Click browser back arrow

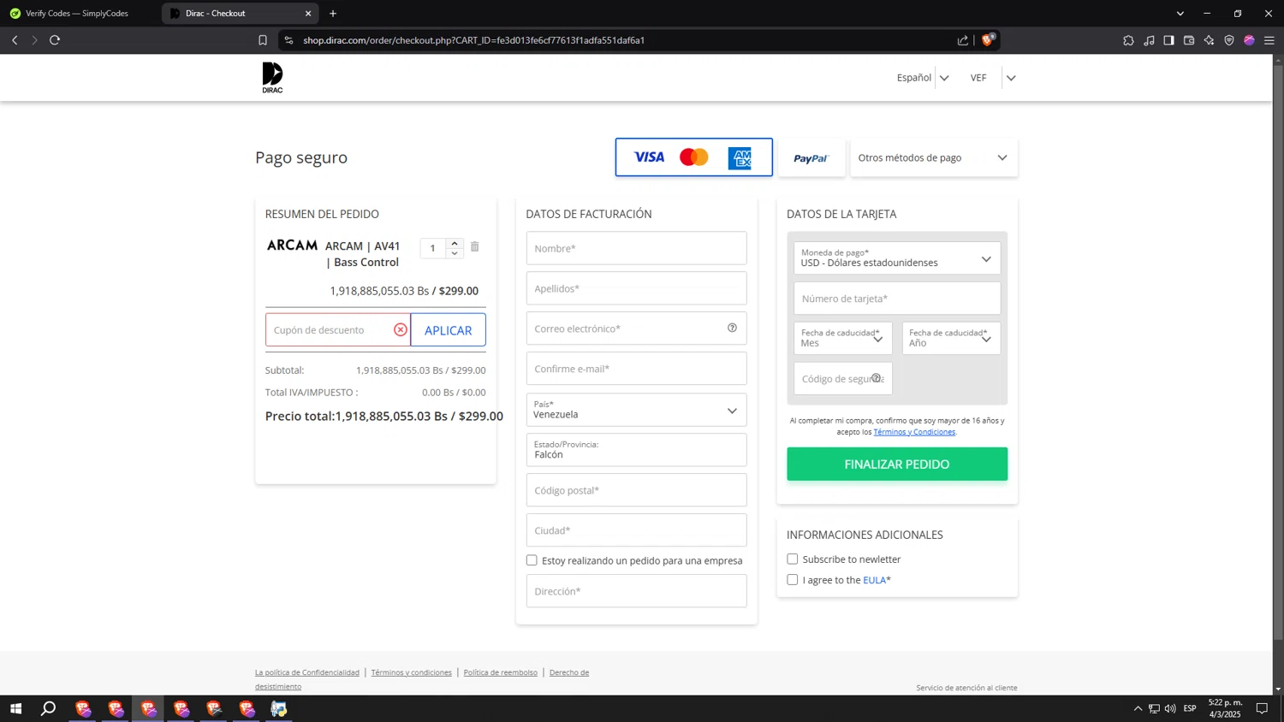(x=15, y=40)
